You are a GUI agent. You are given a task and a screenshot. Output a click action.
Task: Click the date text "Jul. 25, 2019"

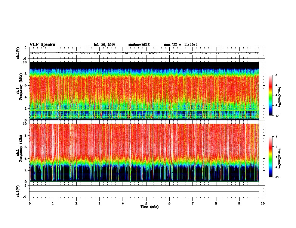click(x=104, y=45)
